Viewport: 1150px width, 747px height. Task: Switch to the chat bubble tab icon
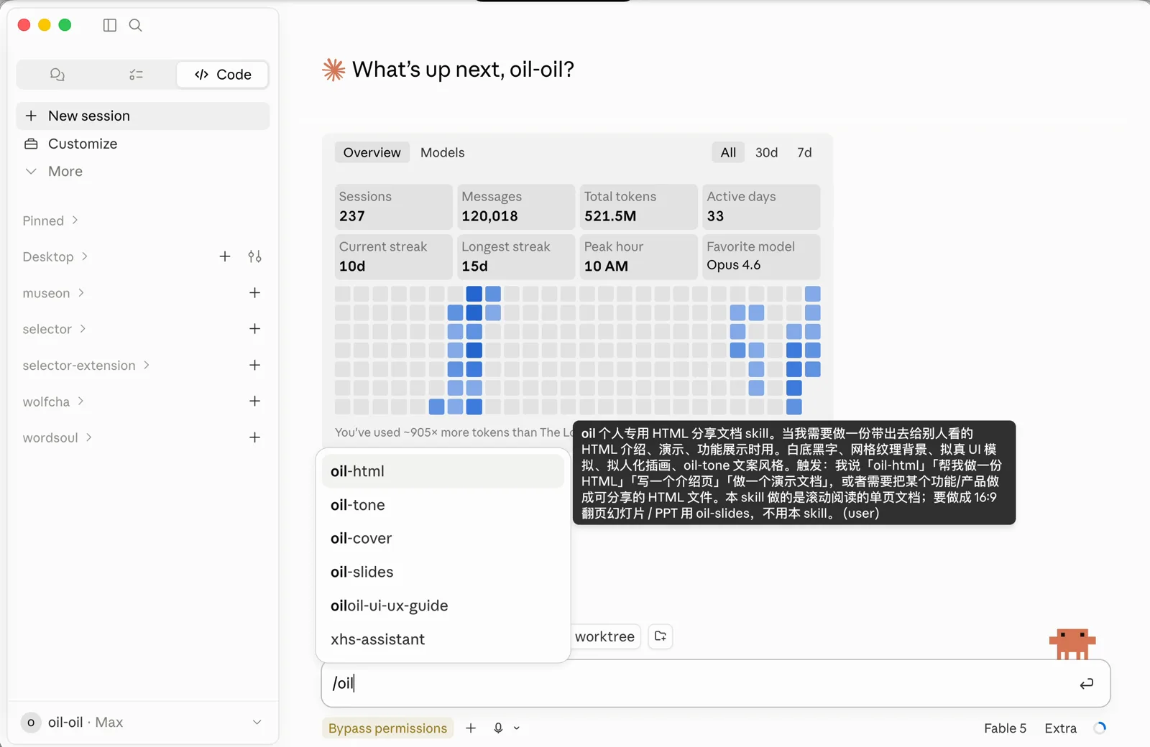point(57,75)
